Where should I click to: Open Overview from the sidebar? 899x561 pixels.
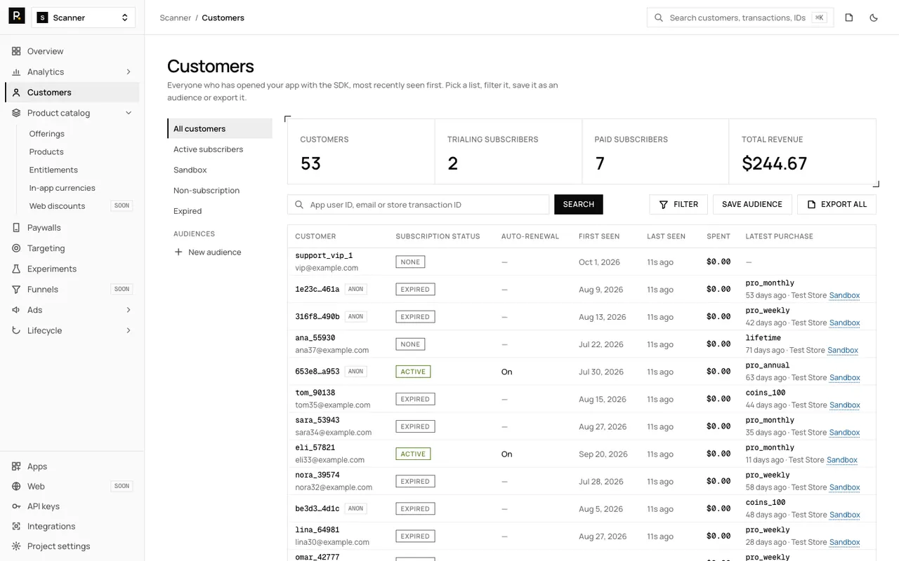[x=72, y=51]
